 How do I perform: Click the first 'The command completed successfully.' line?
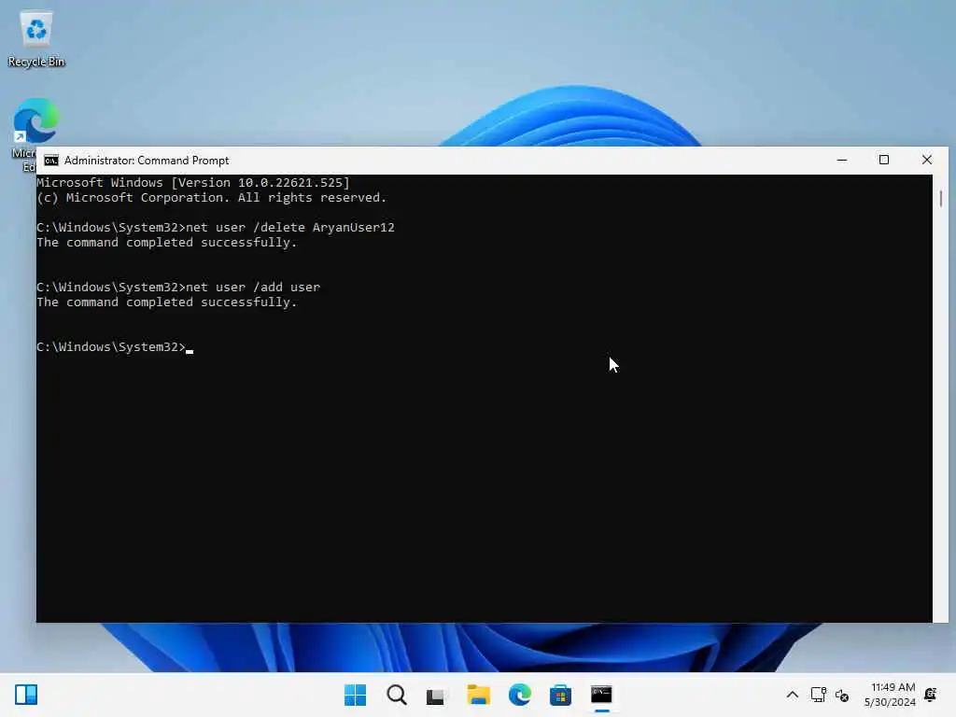point(166,243)
